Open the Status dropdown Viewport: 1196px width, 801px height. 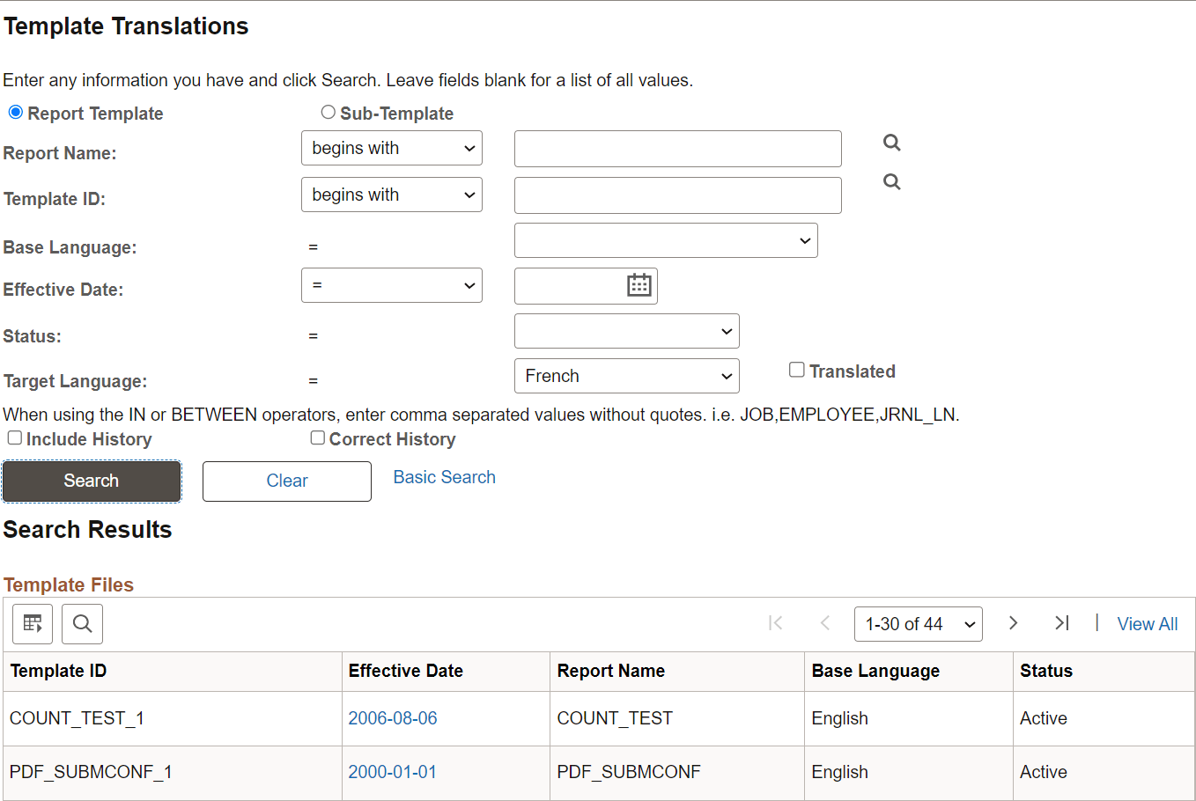(626, 330)
